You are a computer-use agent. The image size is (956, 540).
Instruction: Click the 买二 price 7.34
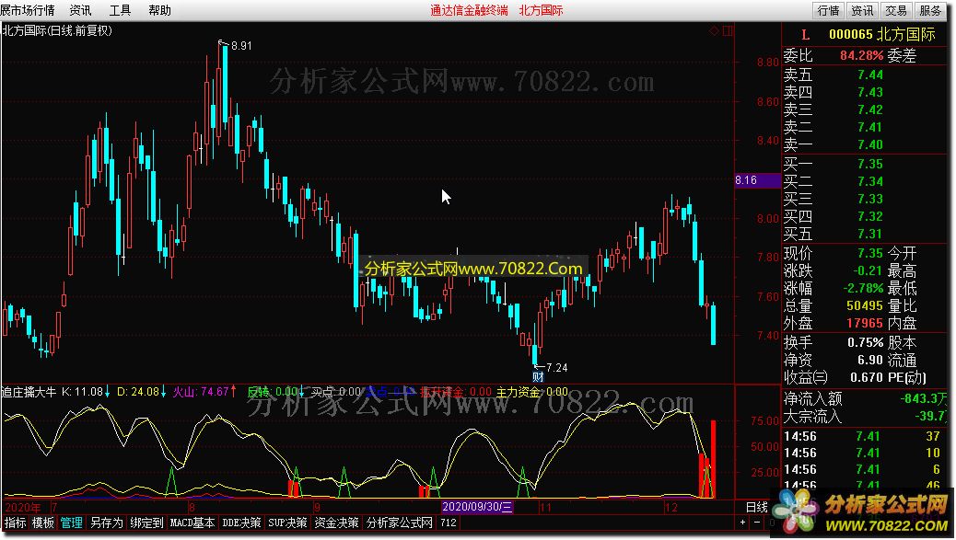870,181
